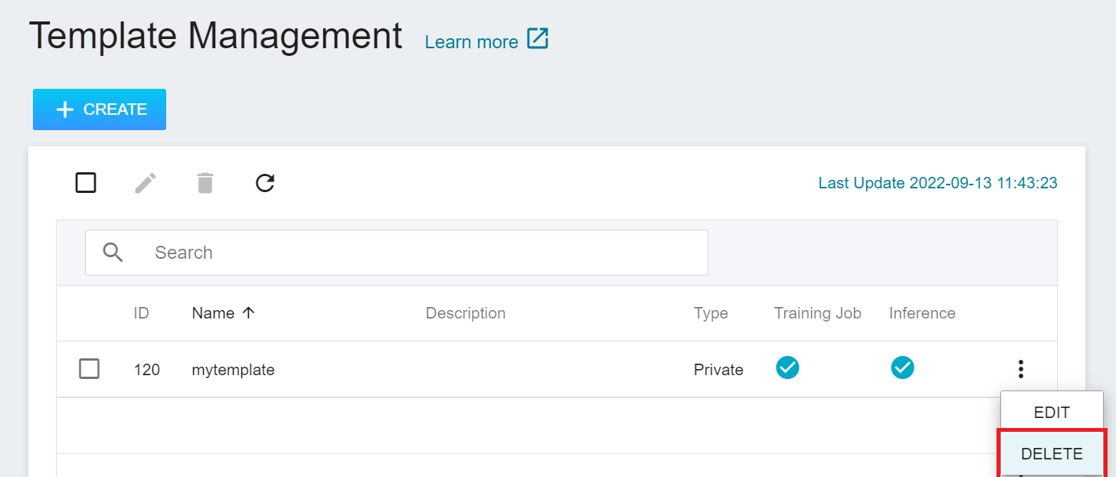Open the three-dot menu for mytemplate
Screen dimensions: 1116x477
tap(1020, 369)
